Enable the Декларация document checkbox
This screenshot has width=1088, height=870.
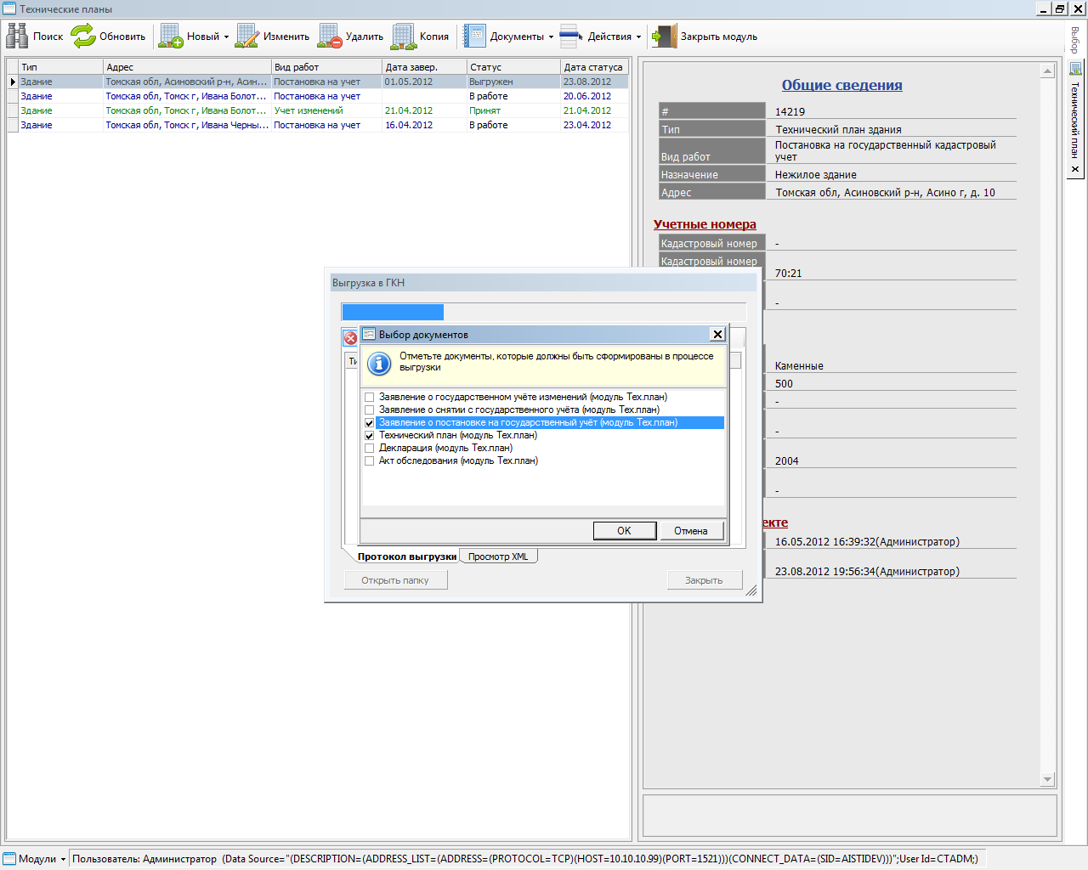point(369,448)
